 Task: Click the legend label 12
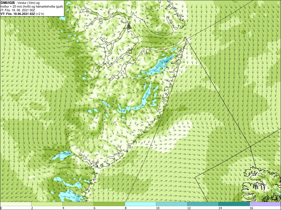tap(189, 208)
